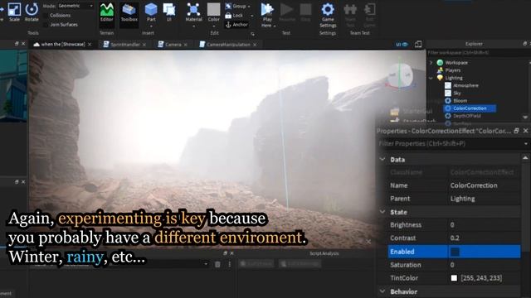The image size is (531, 298).
Task: Click the Lock tool
Action: [234, 15]
